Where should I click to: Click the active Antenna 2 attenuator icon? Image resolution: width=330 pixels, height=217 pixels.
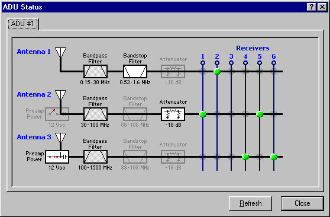click(x=173, y=114)
